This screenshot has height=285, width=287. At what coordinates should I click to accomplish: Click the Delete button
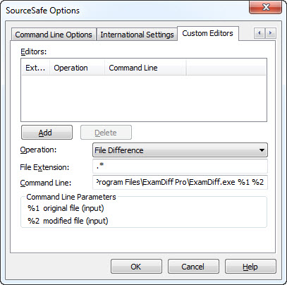(x=106, y=133)
